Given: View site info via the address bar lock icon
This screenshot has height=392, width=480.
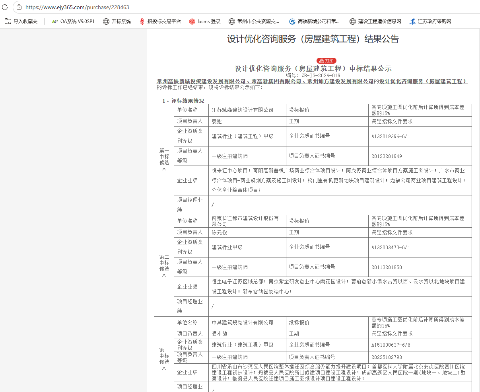Looking at the screenshot, I should (x=19, y=7).
